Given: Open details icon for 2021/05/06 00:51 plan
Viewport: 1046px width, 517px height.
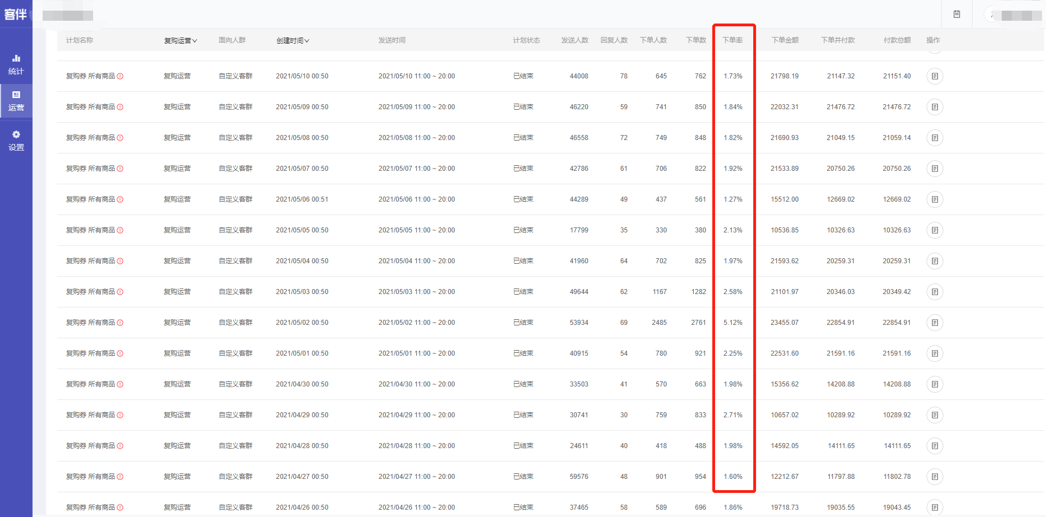Looking at the screenshot, I should coord(934,199).
